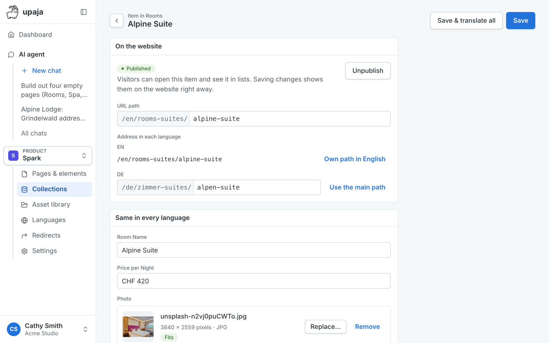Expand the Cathy Smith account menu
The height and width of the screenshot is (343, 549).
pos(48,329)
